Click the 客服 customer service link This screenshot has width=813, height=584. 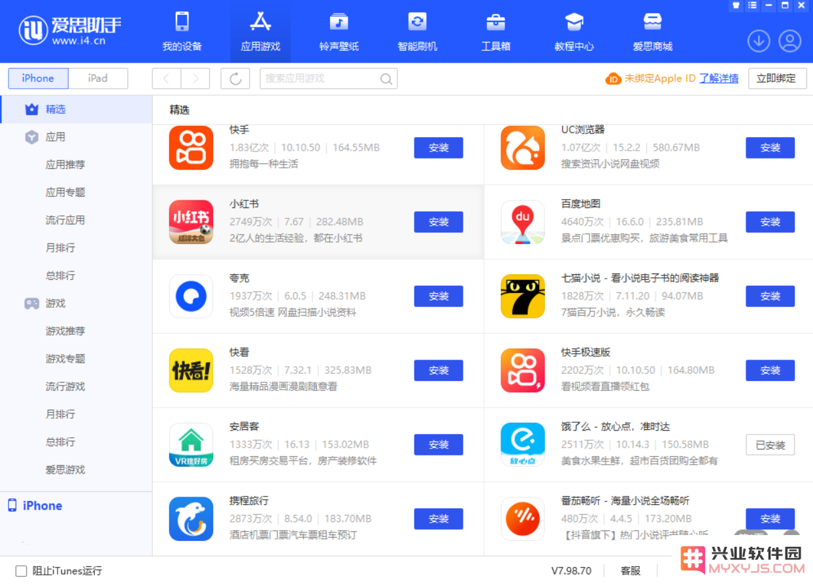pos(631,571)
